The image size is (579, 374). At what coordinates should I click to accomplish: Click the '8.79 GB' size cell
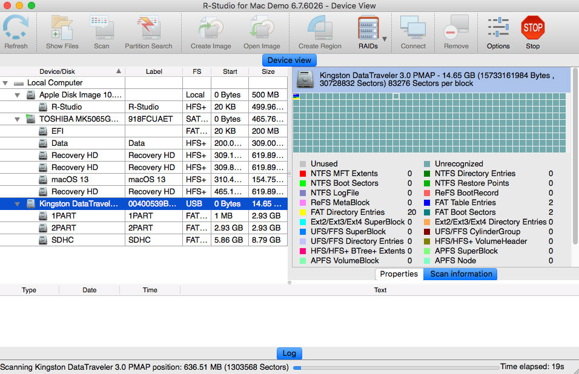pyautogui.click(x=268, y=240)
